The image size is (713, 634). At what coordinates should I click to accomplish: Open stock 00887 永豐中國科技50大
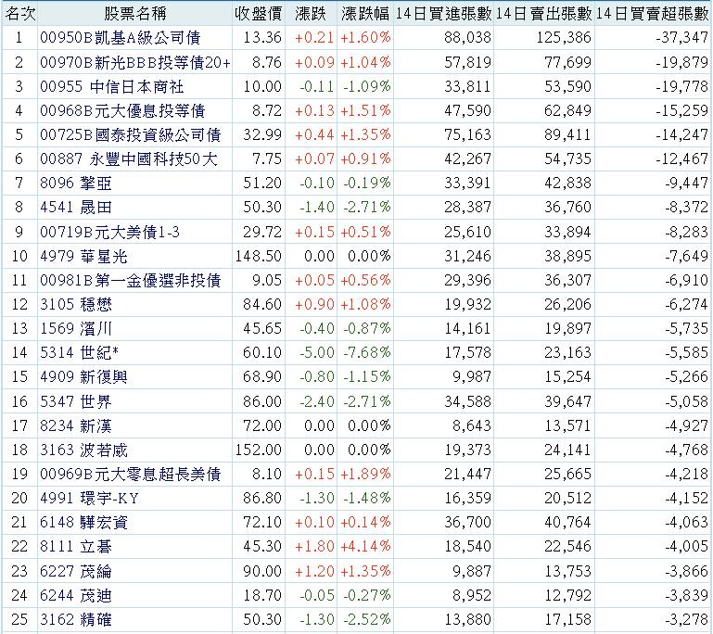(129, 158)
